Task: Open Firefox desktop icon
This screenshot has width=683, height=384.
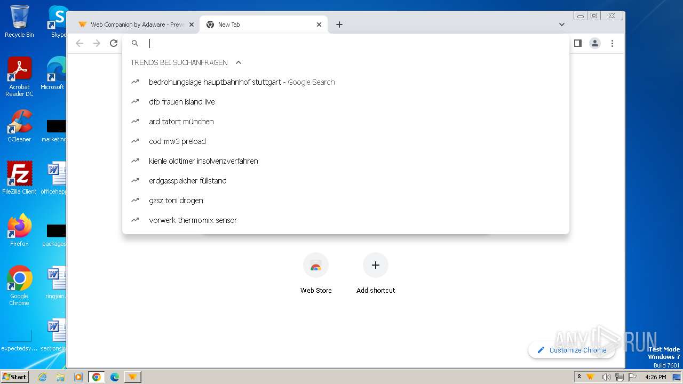Action: 19,230
